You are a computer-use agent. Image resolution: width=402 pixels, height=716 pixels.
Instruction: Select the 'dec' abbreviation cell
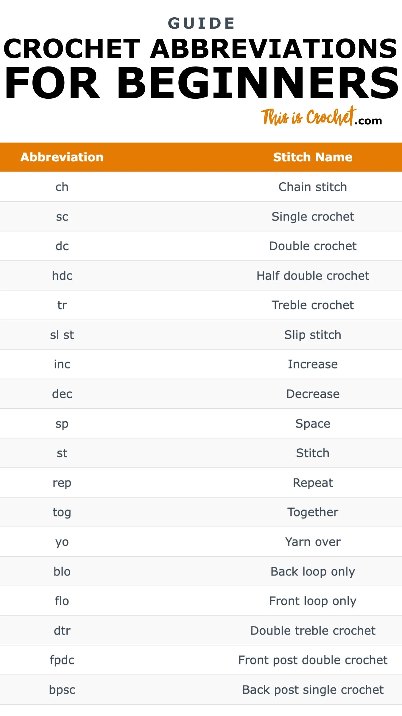click(x=62, y=394)
